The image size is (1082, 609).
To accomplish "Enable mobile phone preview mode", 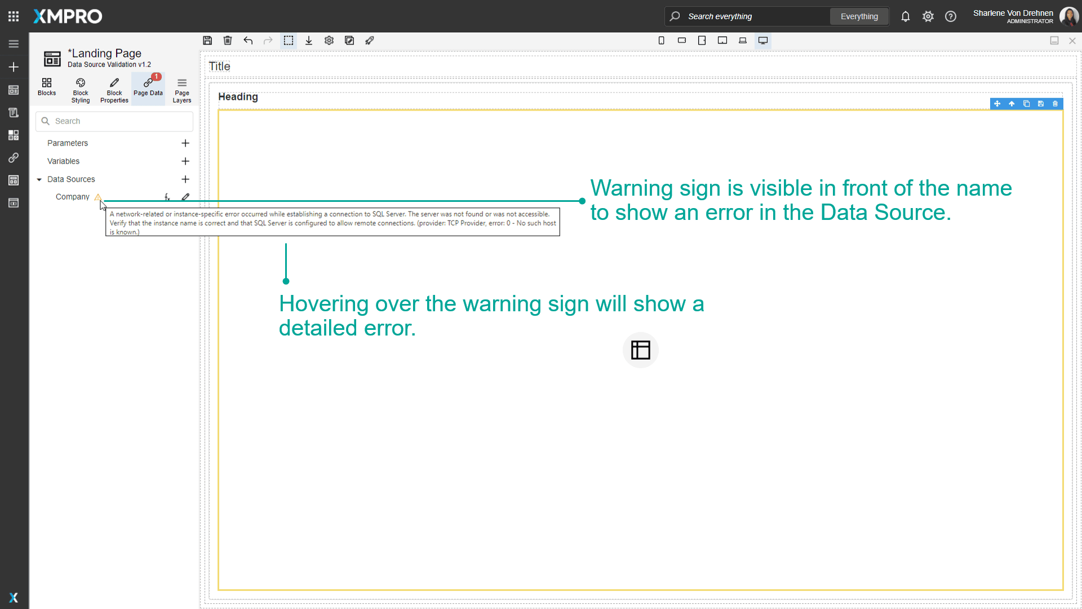I will click(662, 41).
